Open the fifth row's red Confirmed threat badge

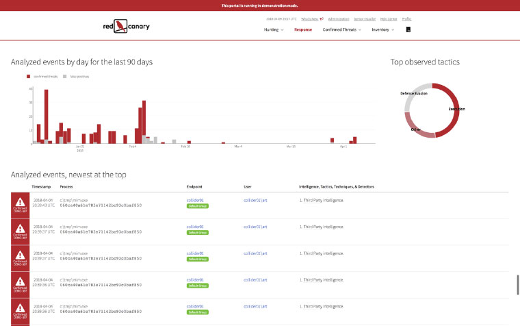(x=20, y=308)
